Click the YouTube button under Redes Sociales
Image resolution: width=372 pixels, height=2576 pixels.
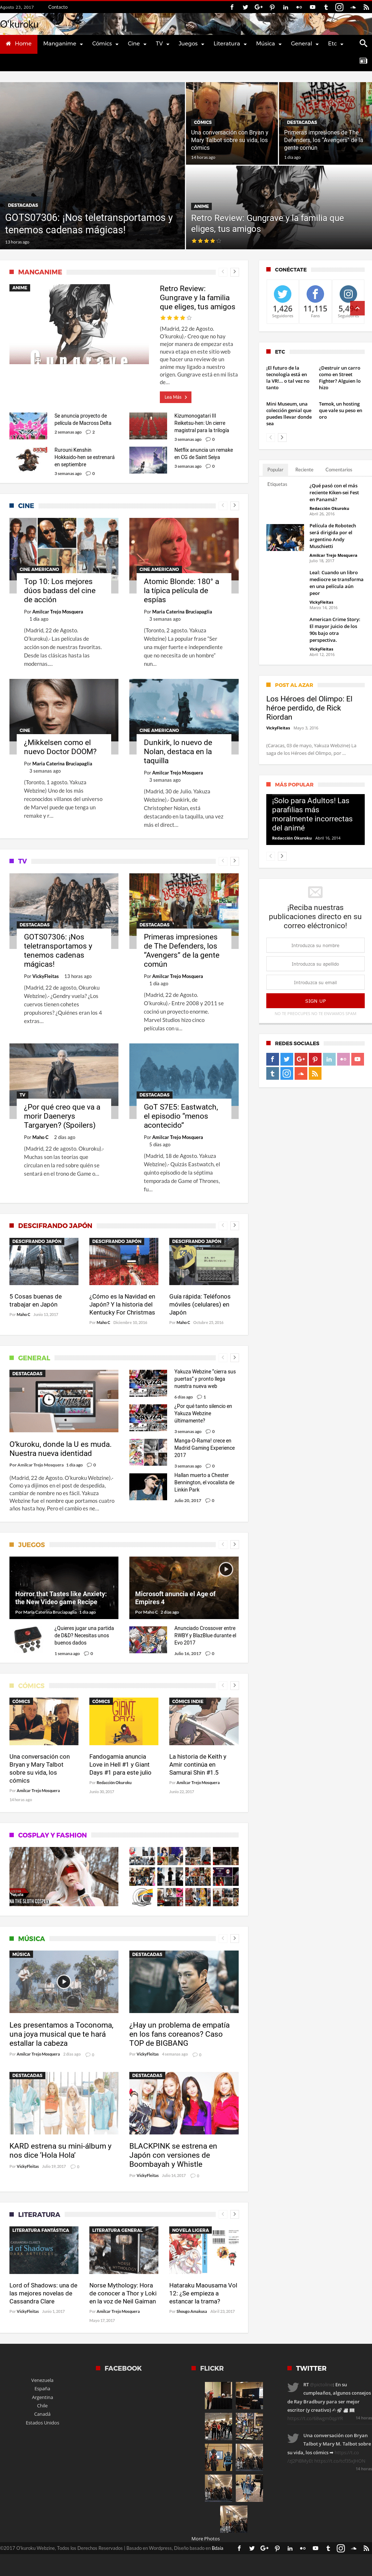tap(357, 1059)
